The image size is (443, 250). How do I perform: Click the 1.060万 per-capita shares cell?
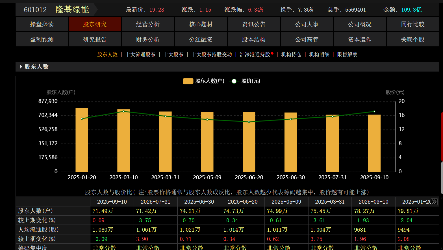tap(112, 230)
